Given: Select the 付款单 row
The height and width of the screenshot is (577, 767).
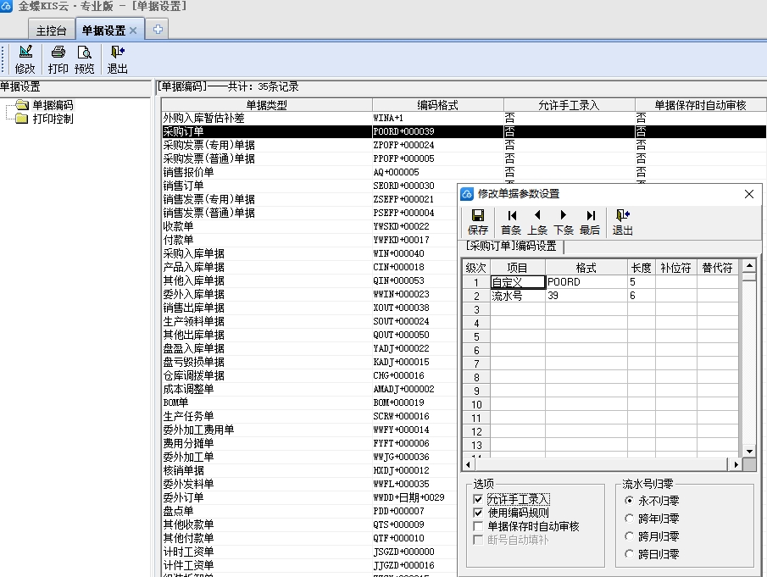Looking at the screenshot, I should click(309, 240).
